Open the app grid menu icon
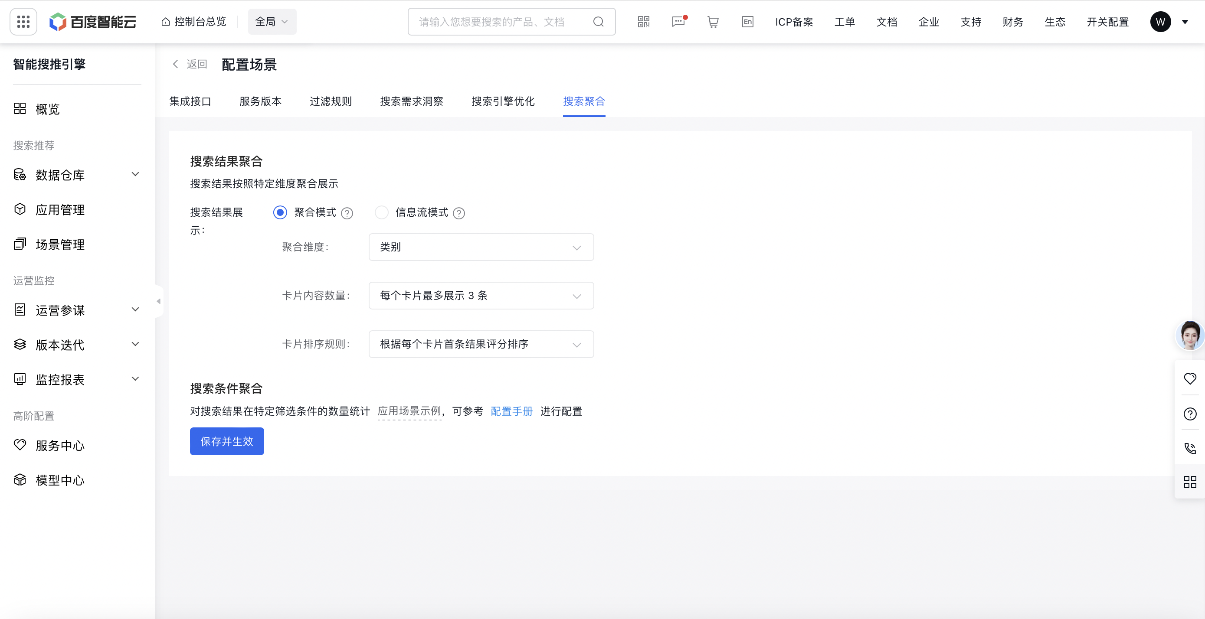 (x=23, y=22)
